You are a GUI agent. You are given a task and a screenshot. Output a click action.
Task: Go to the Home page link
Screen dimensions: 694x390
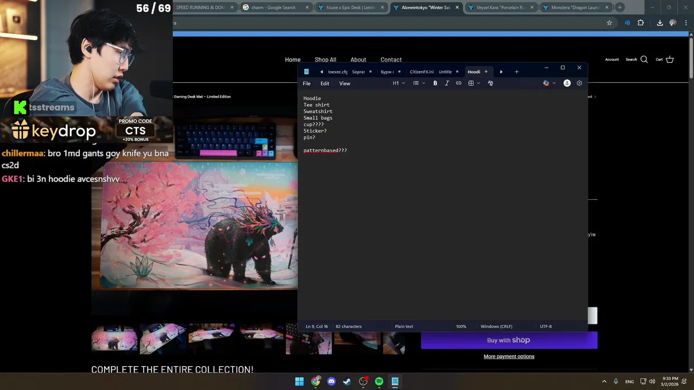[x=293, y=60]
